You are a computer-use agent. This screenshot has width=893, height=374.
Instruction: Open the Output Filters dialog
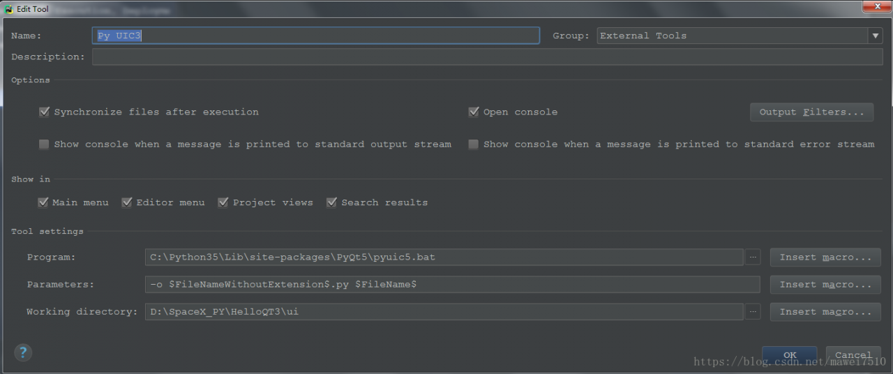pyautogui.click(x=811, y=112)
